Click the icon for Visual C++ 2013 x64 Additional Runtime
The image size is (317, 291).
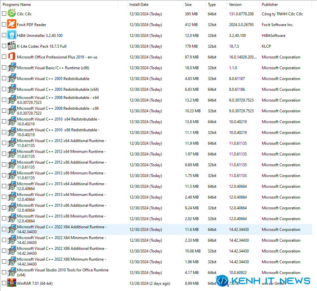[12, 186]
